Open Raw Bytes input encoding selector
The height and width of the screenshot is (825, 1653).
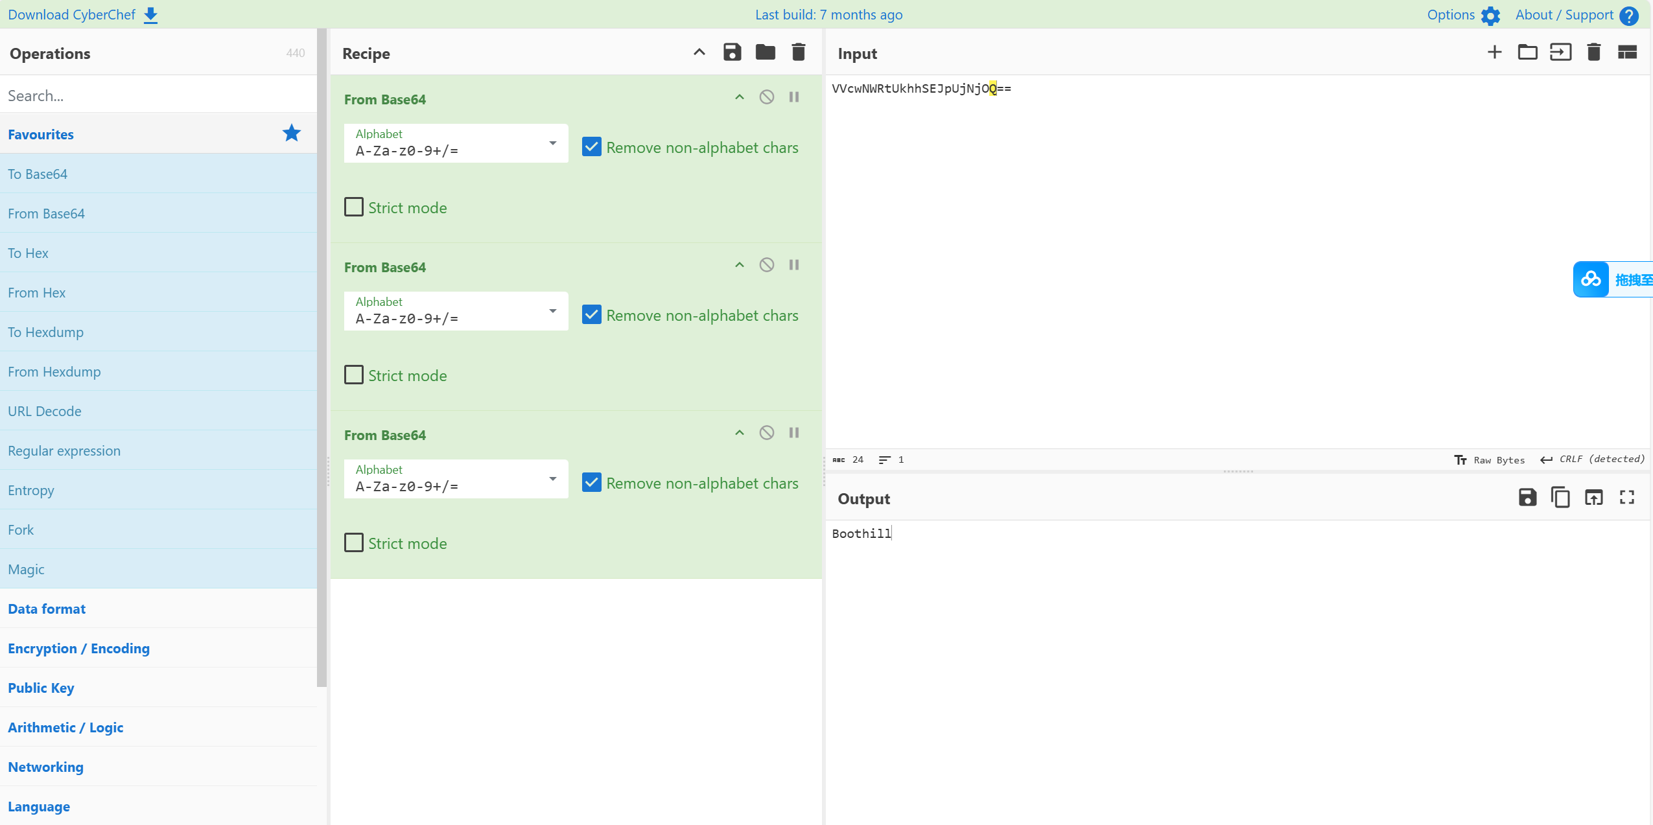tap(1489, 459)
